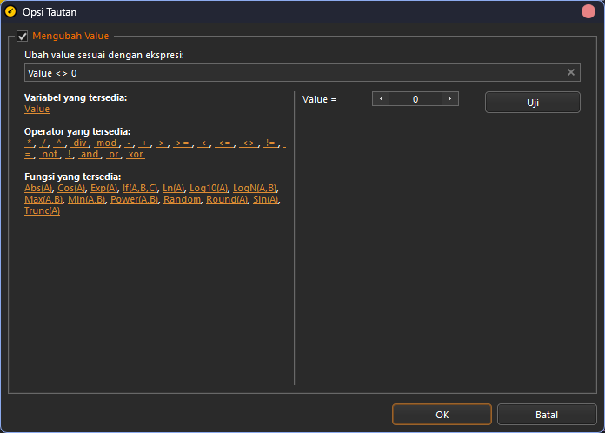The height and width of the screenshot is (433, 605).
Task: Click the Value number field
Action: [415, 99]
